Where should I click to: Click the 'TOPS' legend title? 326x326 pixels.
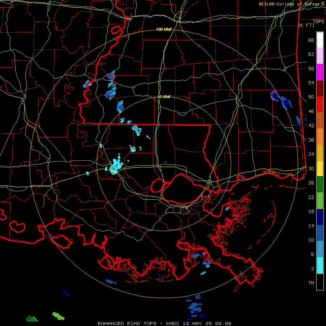coord(318,21)
